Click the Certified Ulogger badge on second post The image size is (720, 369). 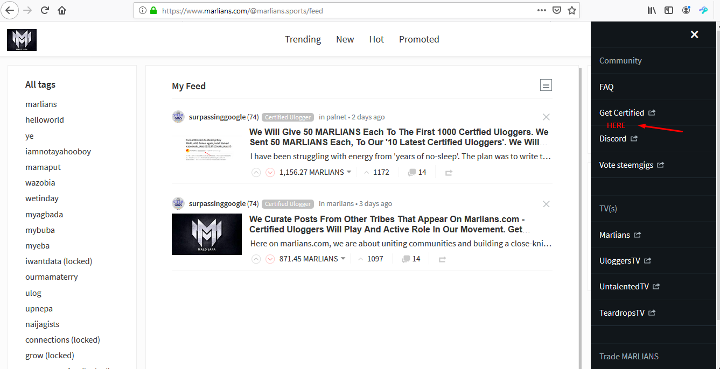(x=288, y=204)
